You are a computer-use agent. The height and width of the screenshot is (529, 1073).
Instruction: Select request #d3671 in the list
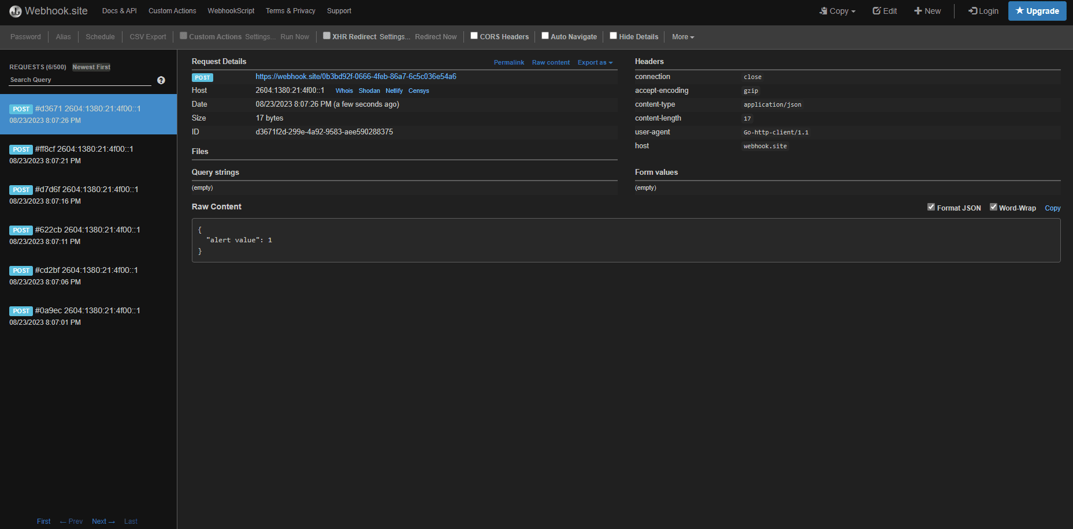(88, 114)
